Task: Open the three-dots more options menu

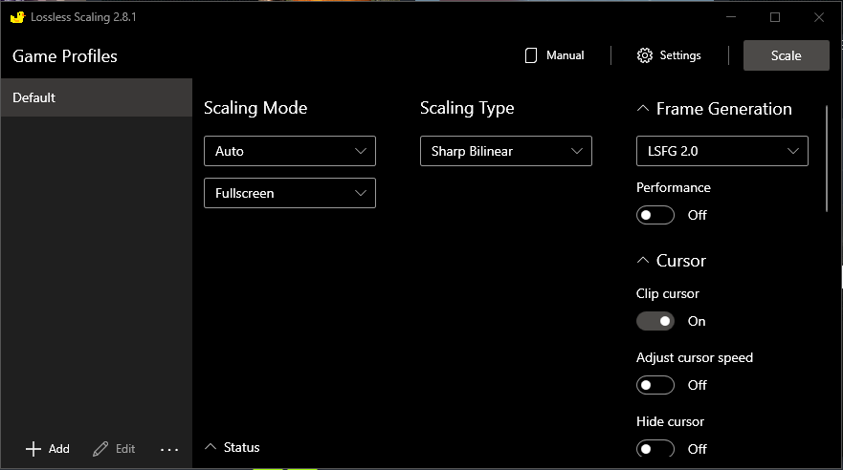Action: pos(169,449)
